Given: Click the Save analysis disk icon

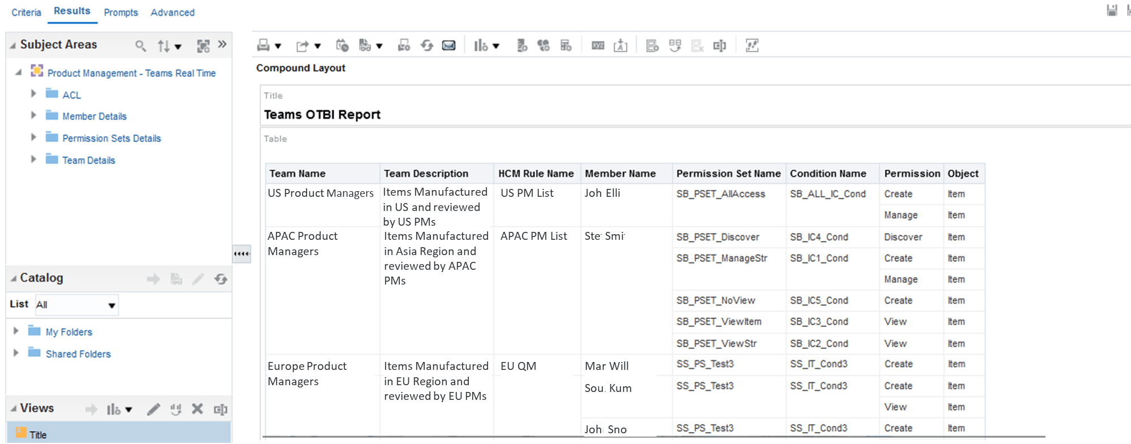Looking at the screenshot, I should (1112, 10).
